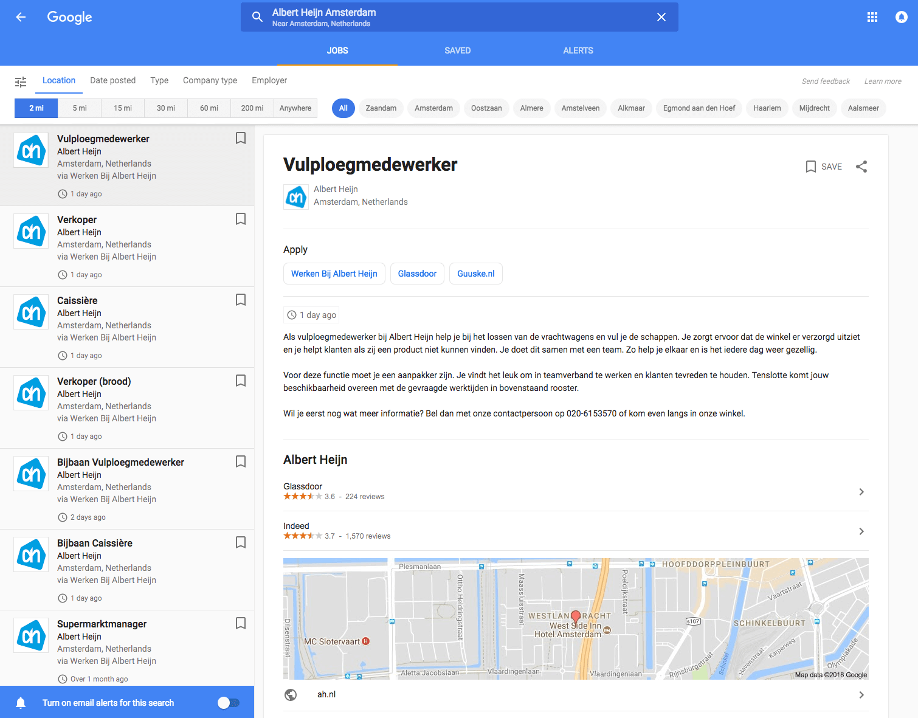The height and width of the screenshot is (718, 918).
Task: Expand Glassdoor reviews chevron
Action: [x=861, y=492]
